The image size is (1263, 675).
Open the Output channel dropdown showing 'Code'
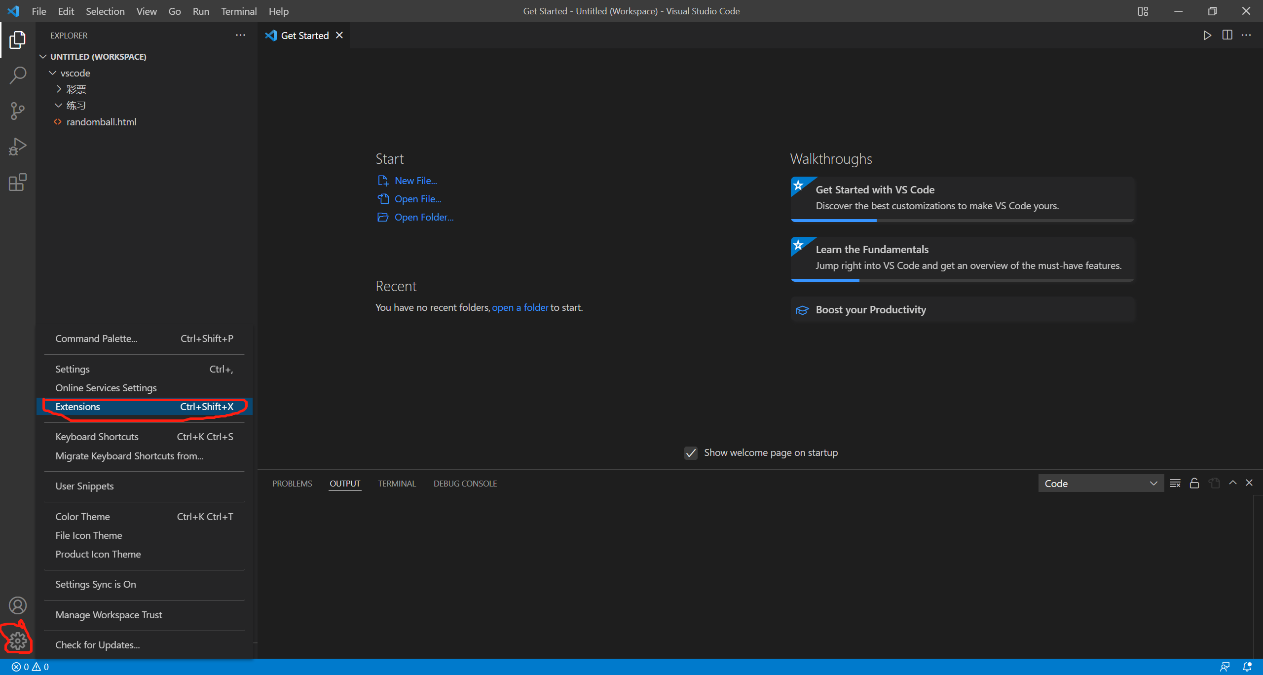point(1101,483)
